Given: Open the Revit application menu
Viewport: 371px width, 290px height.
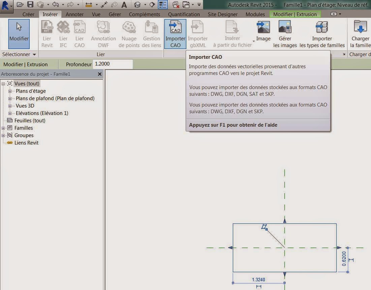Looking at the screenshot, I should 6,6.
